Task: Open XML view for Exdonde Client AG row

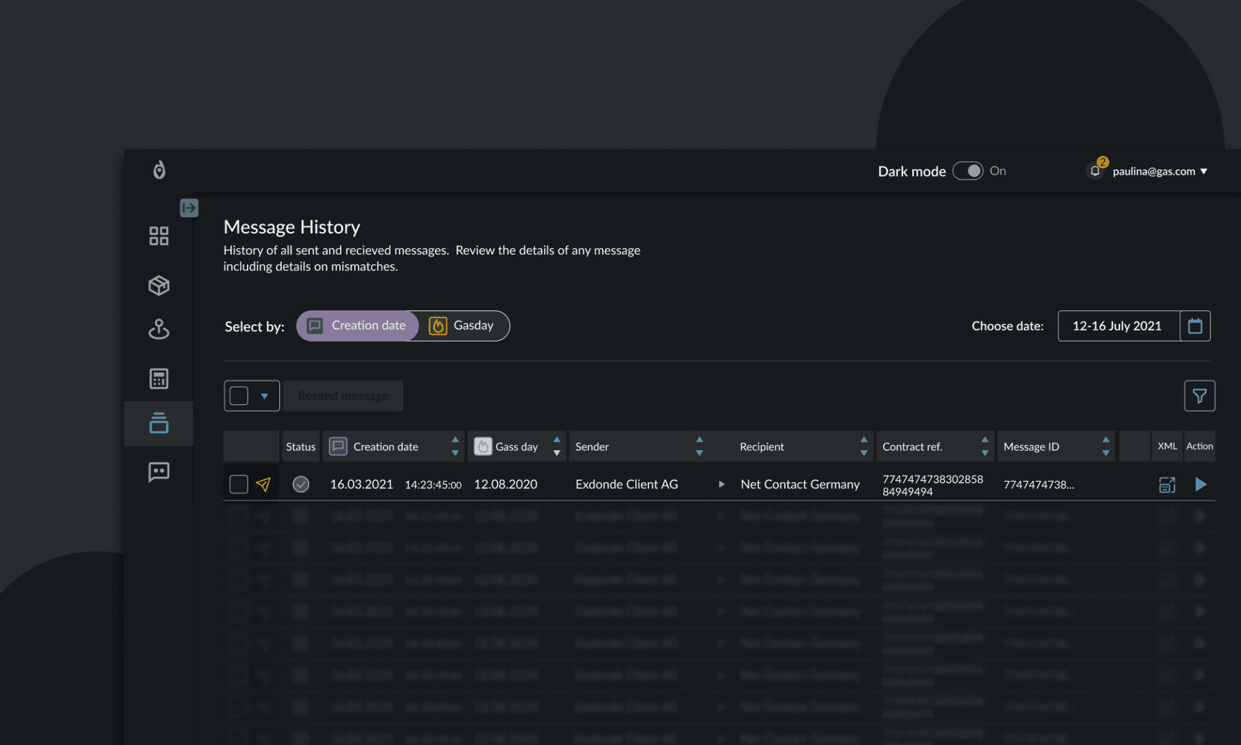Action: 1167,484
